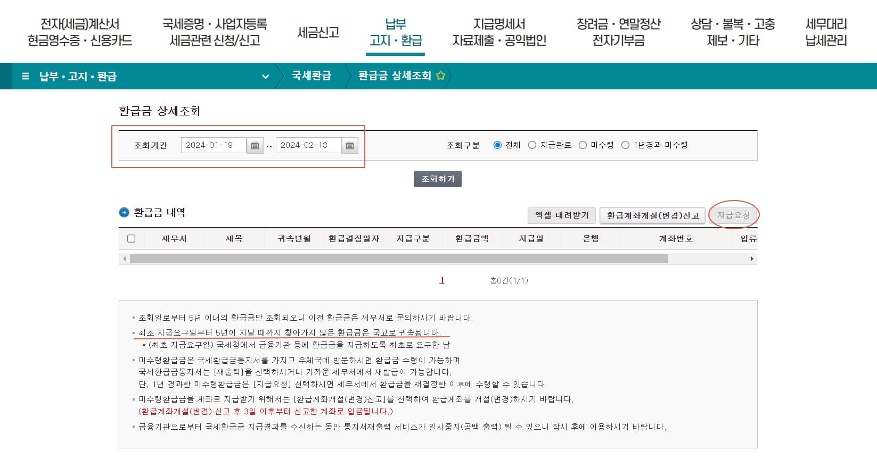877x459 pixels.
Task: Click page number 1 in pagination
Action: [441, 280]
